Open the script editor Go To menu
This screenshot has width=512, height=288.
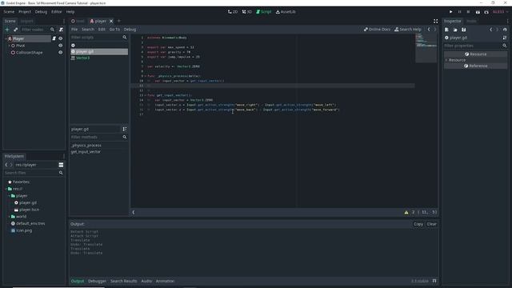114,30
